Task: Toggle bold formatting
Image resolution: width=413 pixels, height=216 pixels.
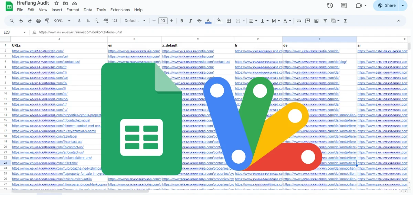Action: pyautogui.click(x=181, y=21)
